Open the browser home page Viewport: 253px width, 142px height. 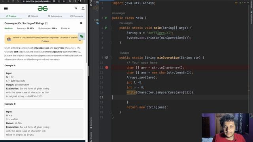(18, 1)
